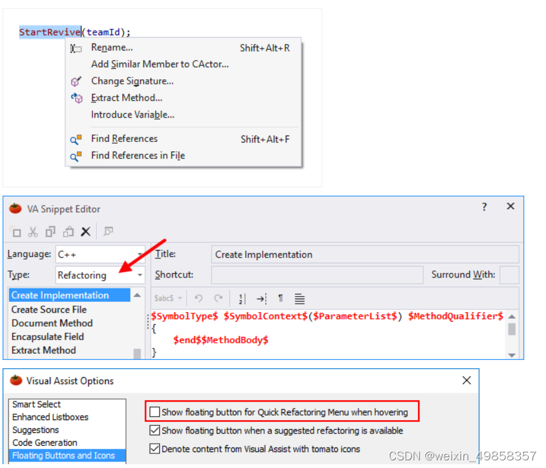
Task: Click the Paste icon in snippet toolbar
Action: click(x=68, y=231)
